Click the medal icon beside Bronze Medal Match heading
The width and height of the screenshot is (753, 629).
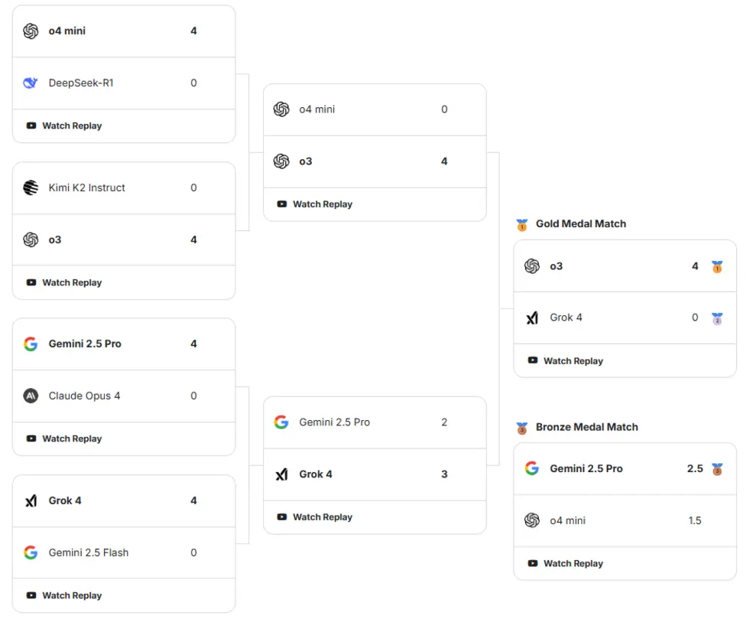coord(522,428)
